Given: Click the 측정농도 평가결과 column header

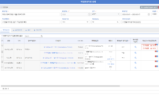Looking at the screenshot, I should pos(123,41).
